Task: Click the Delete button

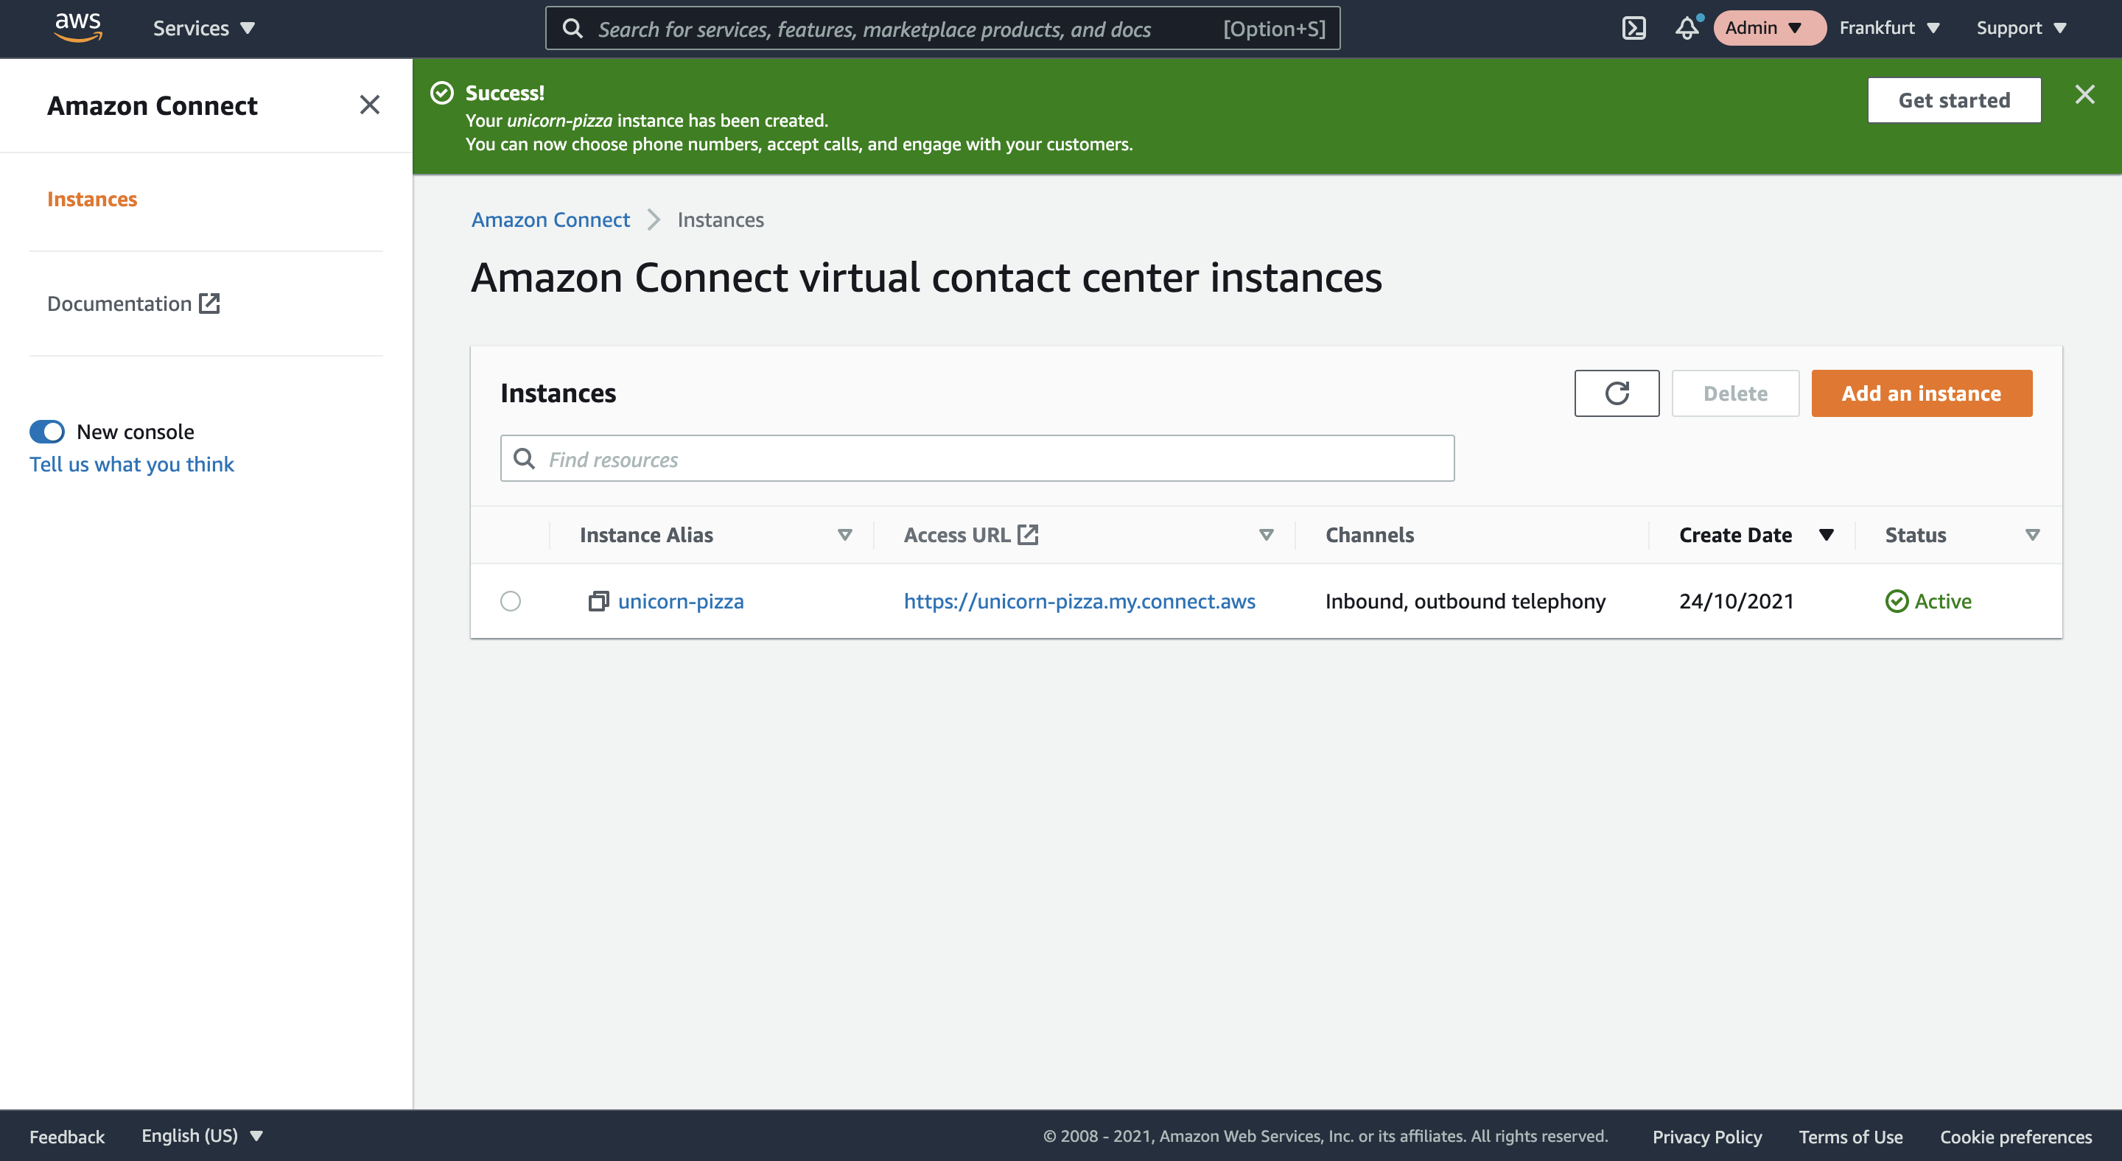Action: [1735, 393]
